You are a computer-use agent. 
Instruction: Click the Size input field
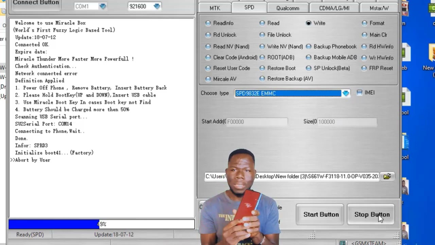coord(347,121)
